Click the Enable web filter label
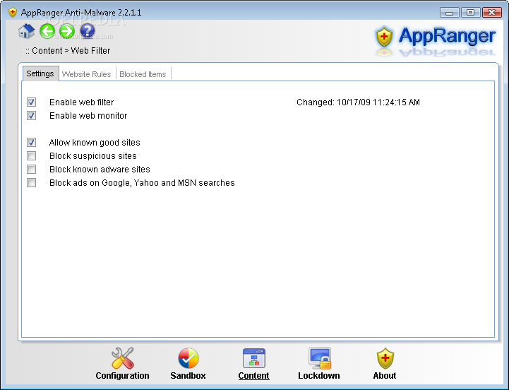This screenshot has height=390, width=509. point(81,102)
